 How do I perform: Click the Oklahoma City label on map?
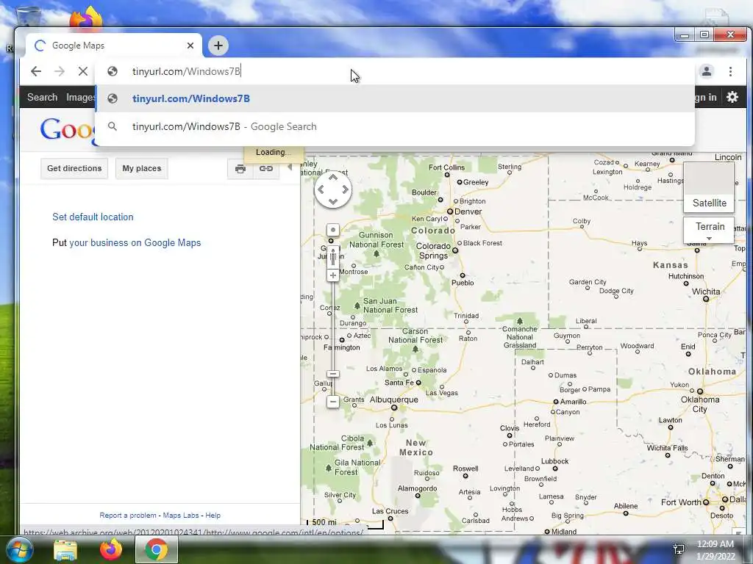[700, 405]
